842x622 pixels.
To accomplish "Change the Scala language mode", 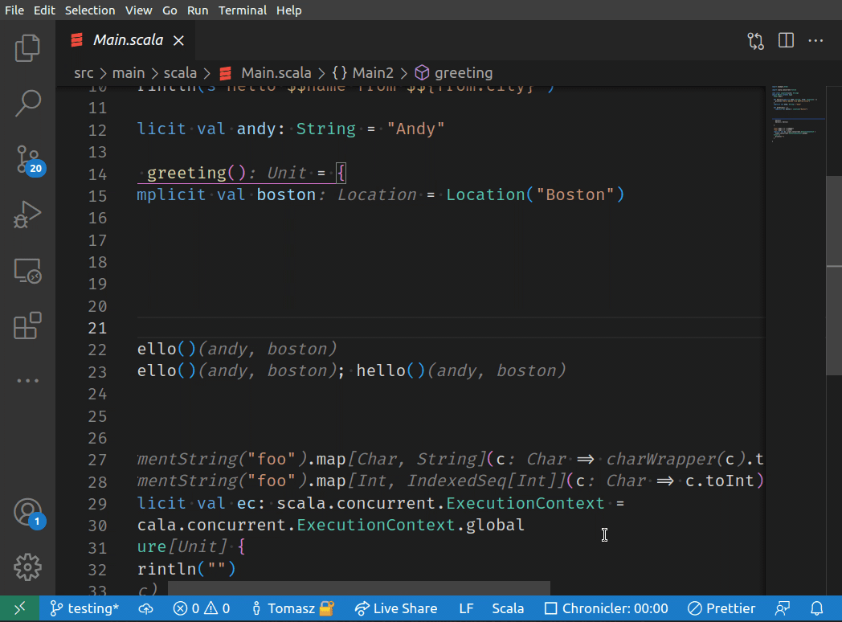I will 508,608.
